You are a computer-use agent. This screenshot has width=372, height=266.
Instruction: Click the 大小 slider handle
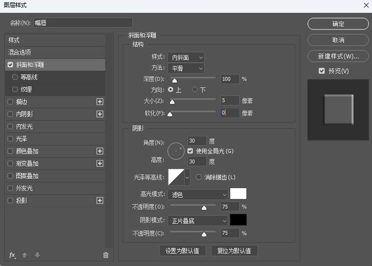tap(172, 102)
